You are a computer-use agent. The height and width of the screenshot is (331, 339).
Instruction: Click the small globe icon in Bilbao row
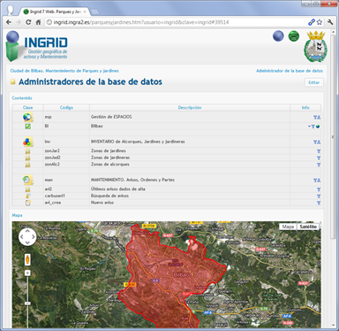pyautogui.click(x=318, y=127)
